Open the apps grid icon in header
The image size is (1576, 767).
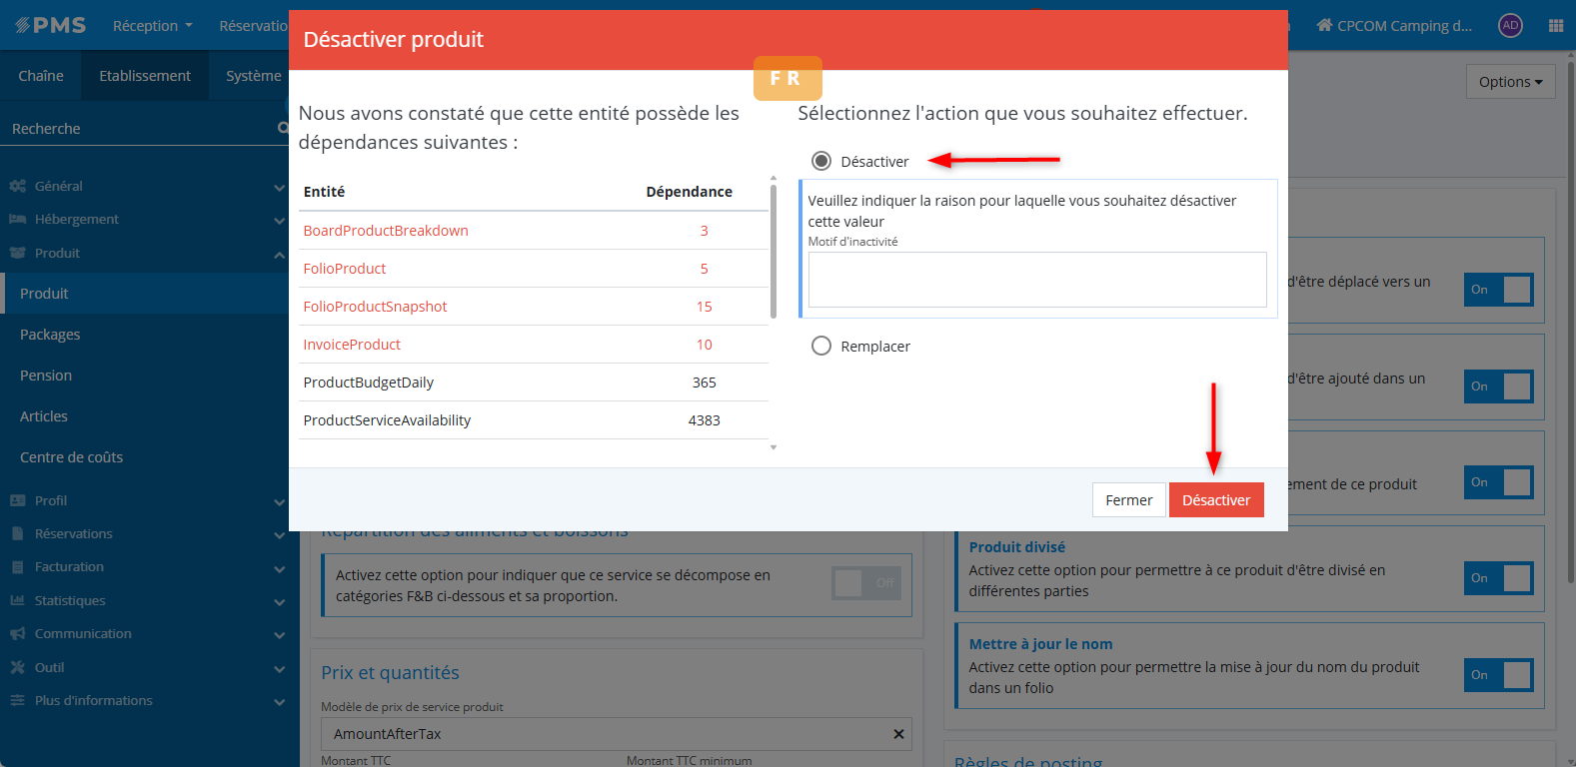point(1555,26)
